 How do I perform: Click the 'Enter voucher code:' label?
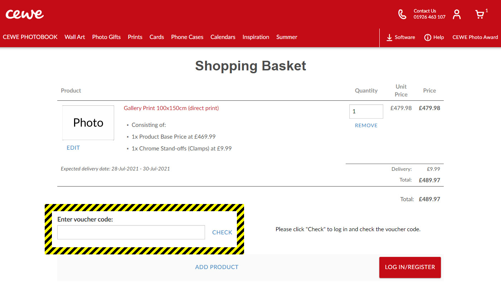pos(85,219)
